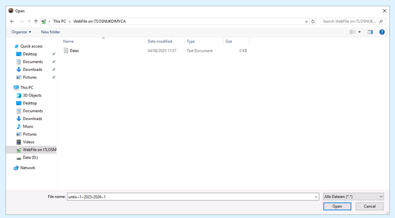This screenshot has width=395, height=218.
Task: Open the recent locations dropdown chevron
Action: [x=29, y=22]
